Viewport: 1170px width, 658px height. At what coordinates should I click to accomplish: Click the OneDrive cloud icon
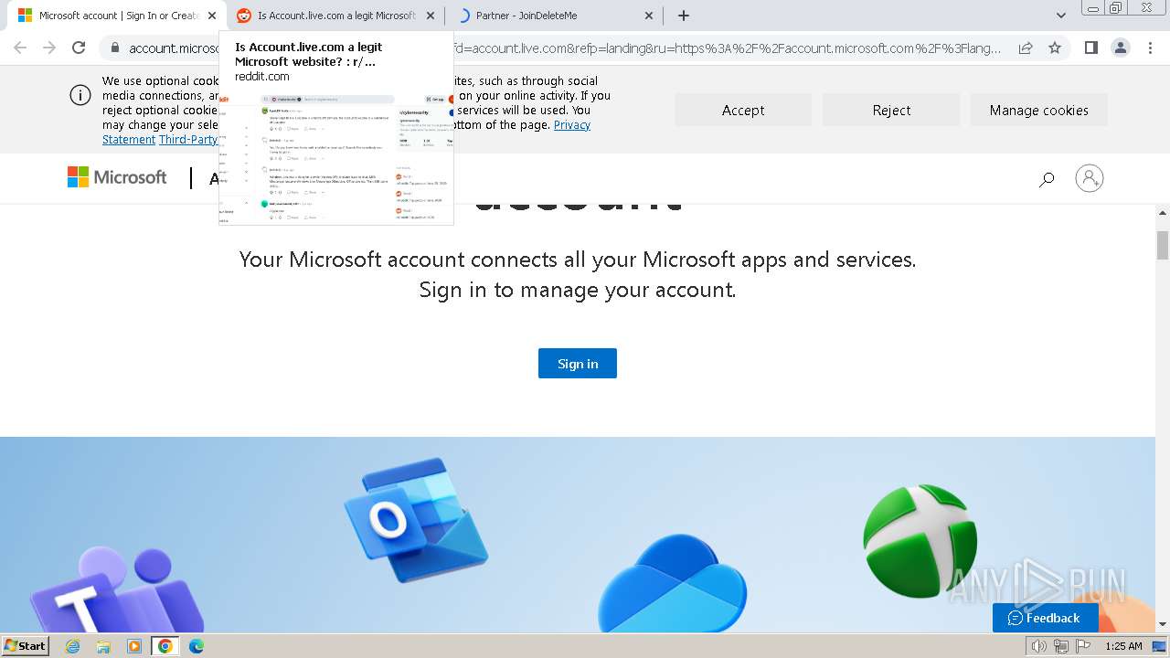pyautogui.click(x=672, y=583)
